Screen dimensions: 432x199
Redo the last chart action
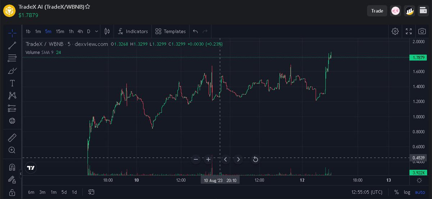pyautogui.click(x=205, y=31)
